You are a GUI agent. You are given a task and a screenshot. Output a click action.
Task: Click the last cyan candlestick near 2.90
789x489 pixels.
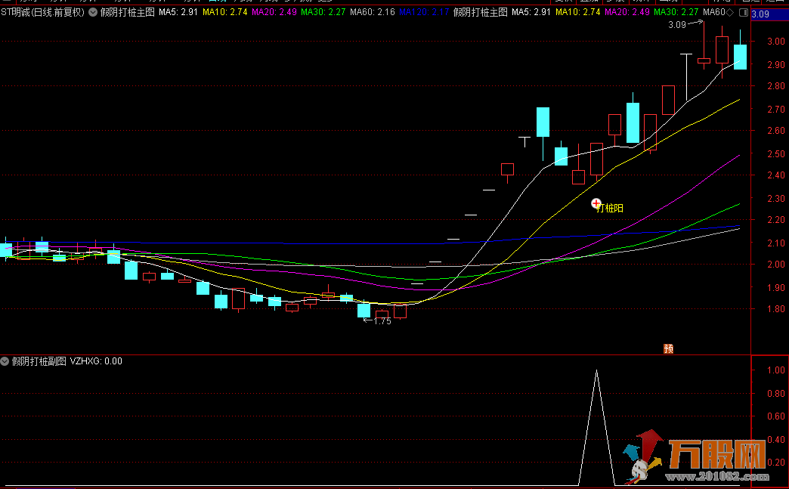[740, 57]
